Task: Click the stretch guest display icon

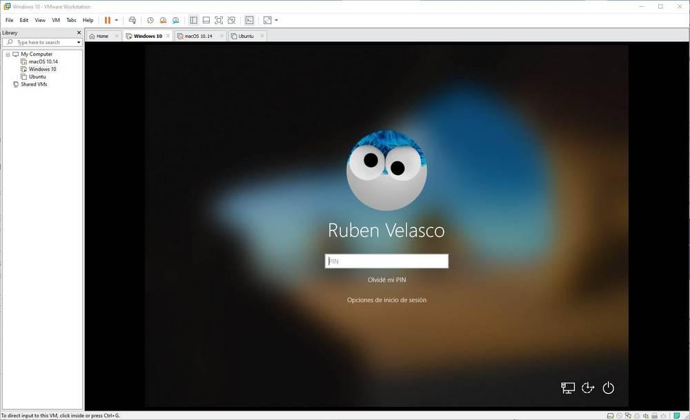Action: [267, 20]
